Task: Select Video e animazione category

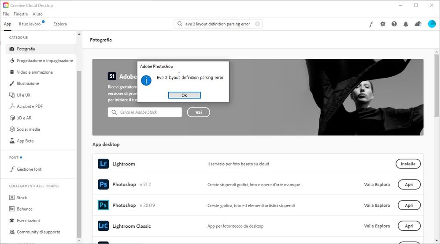Action: click(41, 72)
